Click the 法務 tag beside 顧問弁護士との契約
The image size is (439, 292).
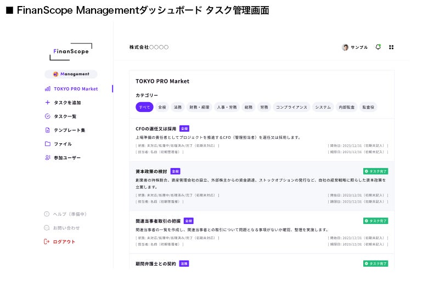184,263
